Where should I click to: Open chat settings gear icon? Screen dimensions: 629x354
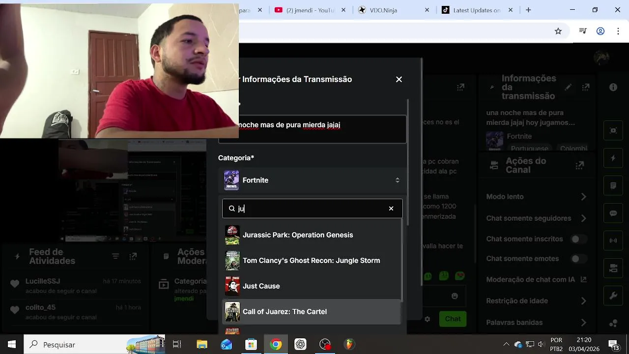point(427,319)
